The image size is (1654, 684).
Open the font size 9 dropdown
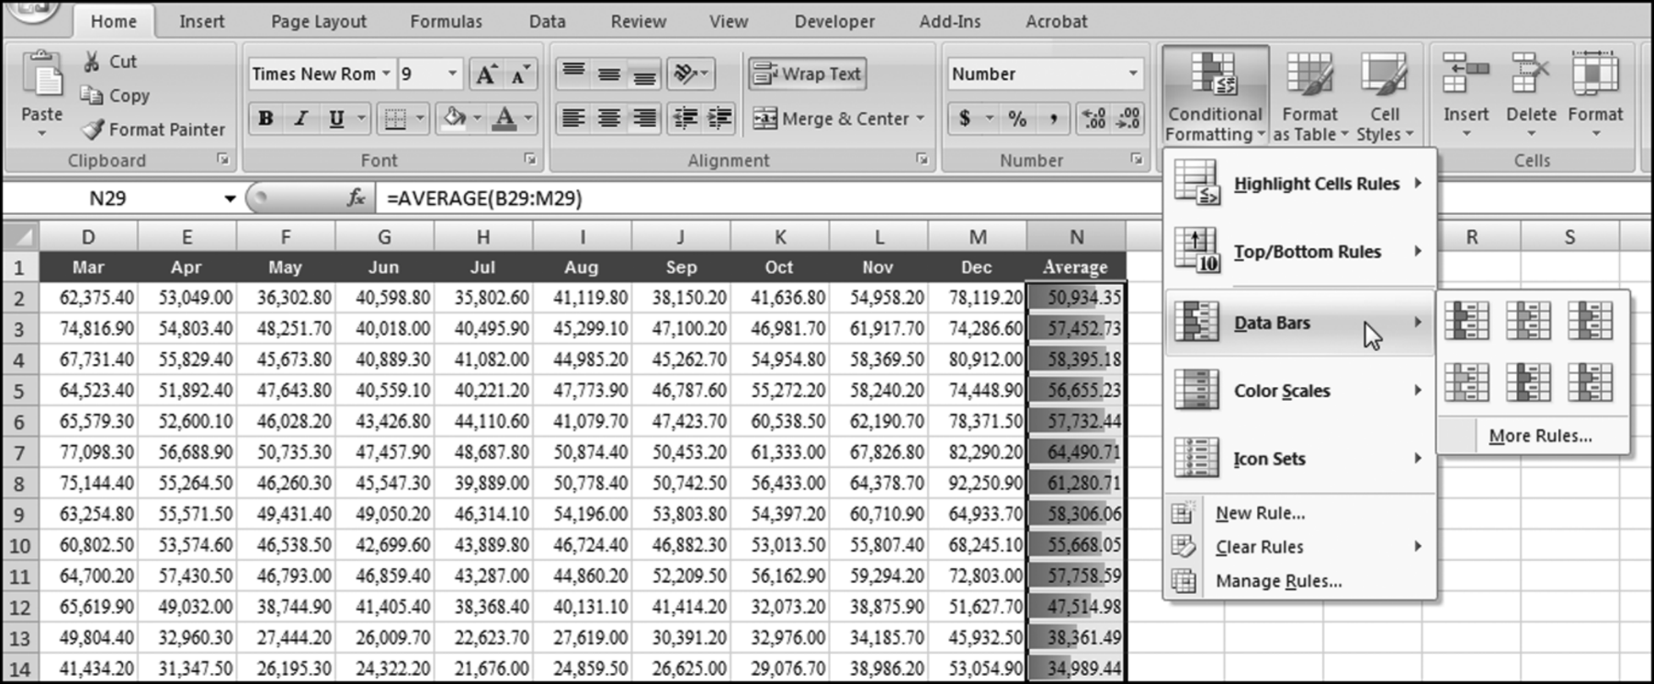pos(452,74)
